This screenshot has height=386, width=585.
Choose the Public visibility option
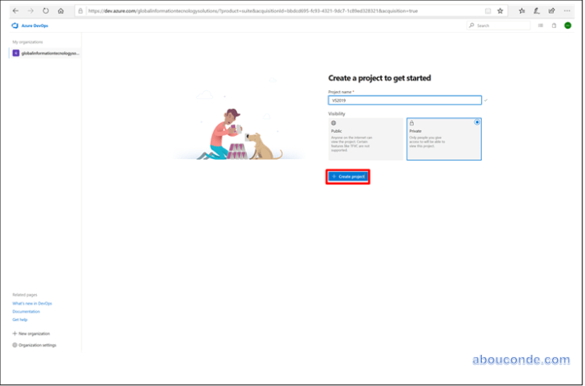365,139
